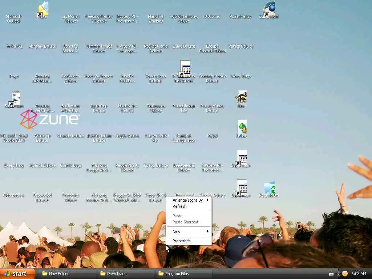Switch to New Folder taskbar window
The image size is (372, 279).
67,274
